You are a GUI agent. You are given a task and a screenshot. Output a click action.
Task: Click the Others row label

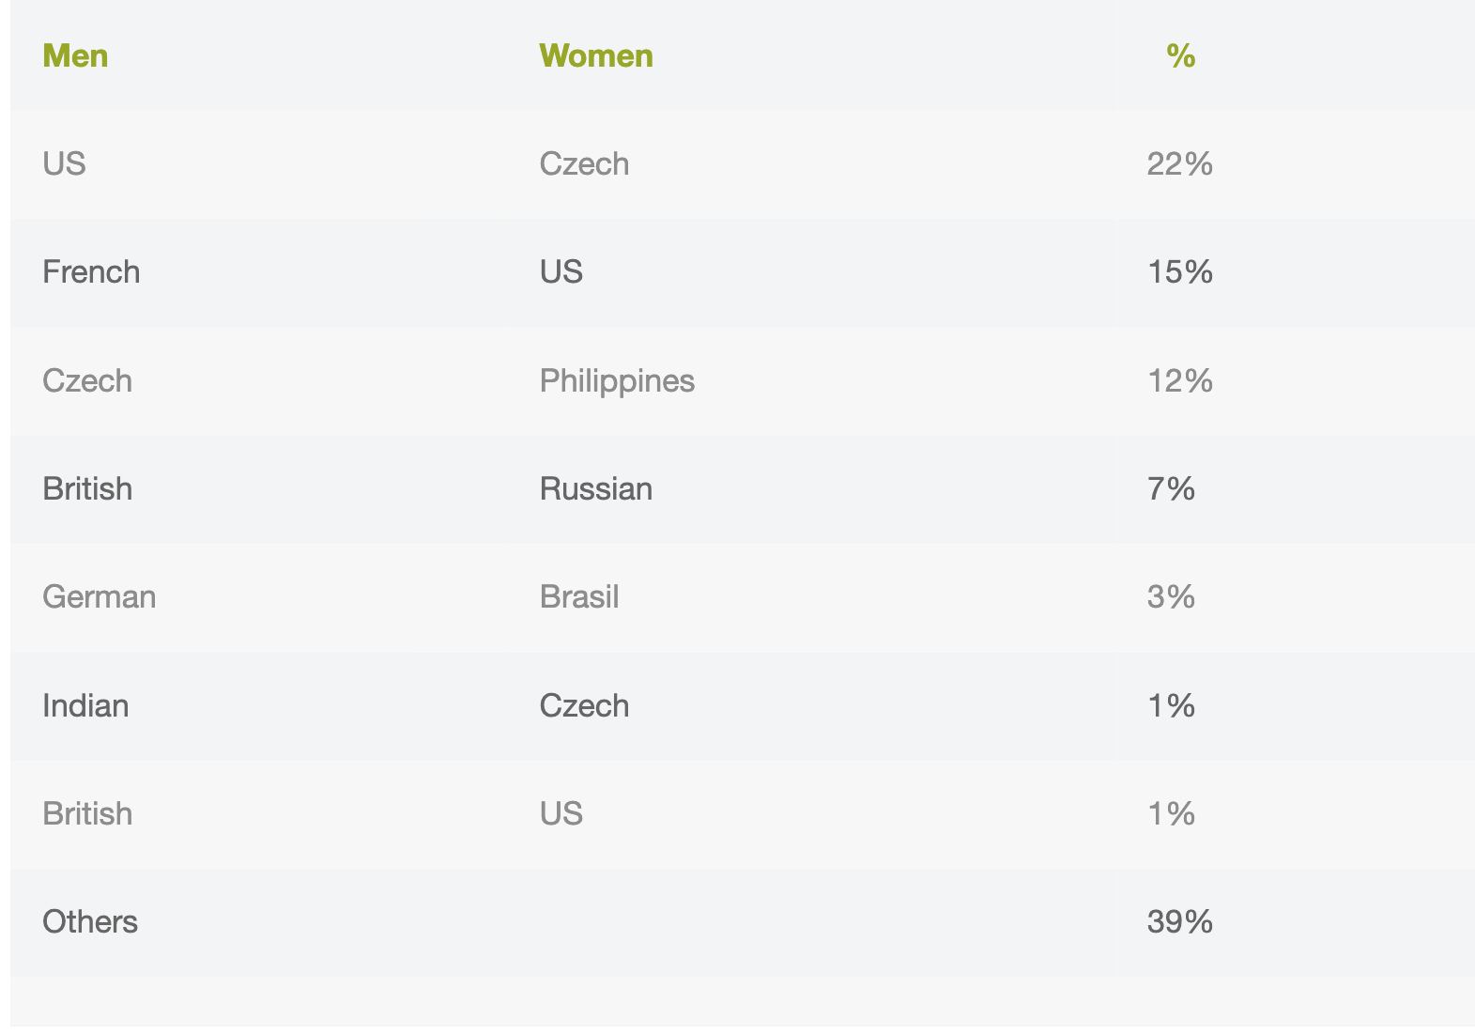point(90,922)
